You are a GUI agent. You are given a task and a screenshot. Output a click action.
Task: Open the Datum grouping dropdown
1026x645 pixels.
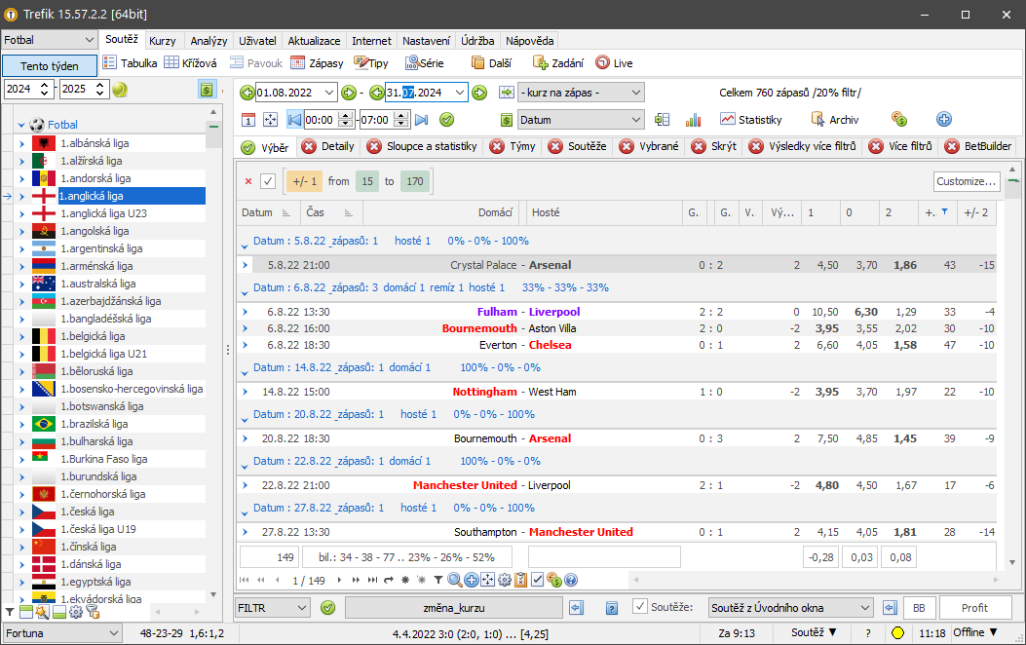pos(581,120)
